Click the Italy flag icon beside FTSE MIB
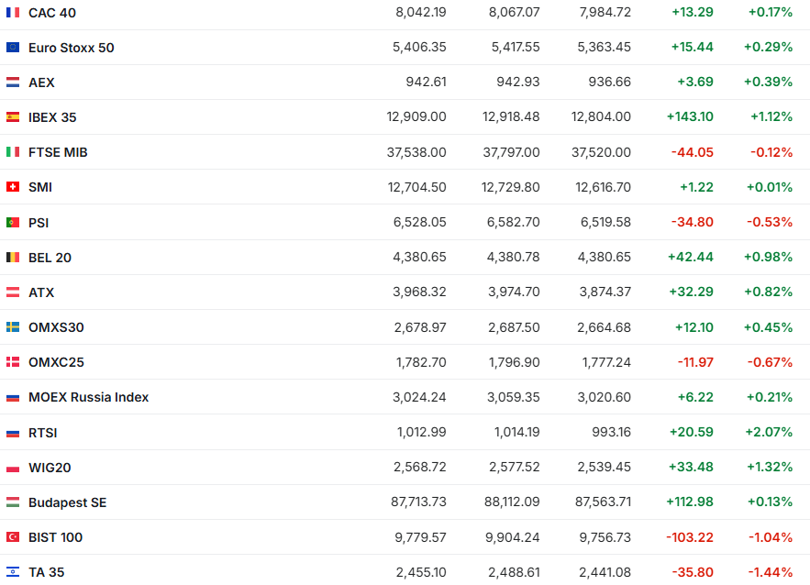This screenshot has width=810, height=585. [13, 152]
